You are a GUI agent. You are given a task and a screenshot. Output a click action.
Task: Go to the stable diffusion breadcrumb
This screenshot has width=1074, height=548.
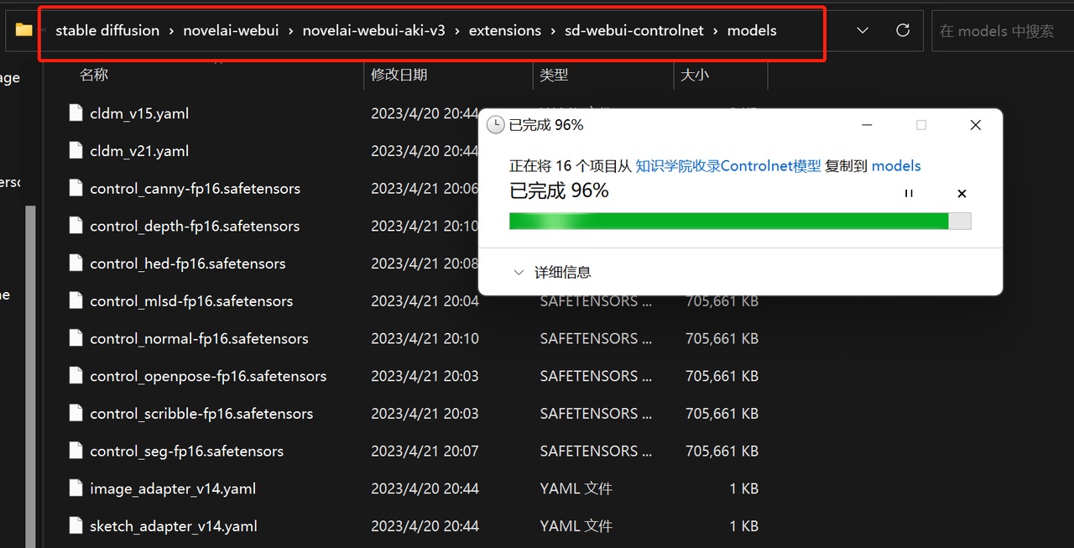[x=107, y=30]
